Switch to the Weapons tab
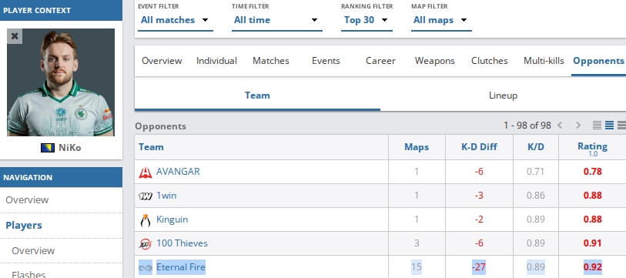626x278 pixels. point(435,61)
